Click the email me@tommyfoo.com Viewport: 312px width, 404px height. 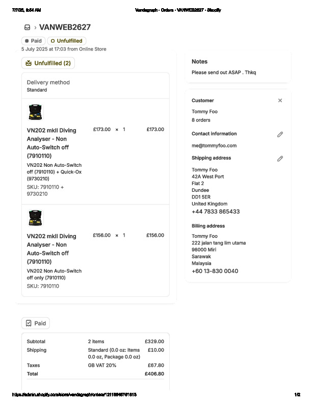tap(214, 146)
